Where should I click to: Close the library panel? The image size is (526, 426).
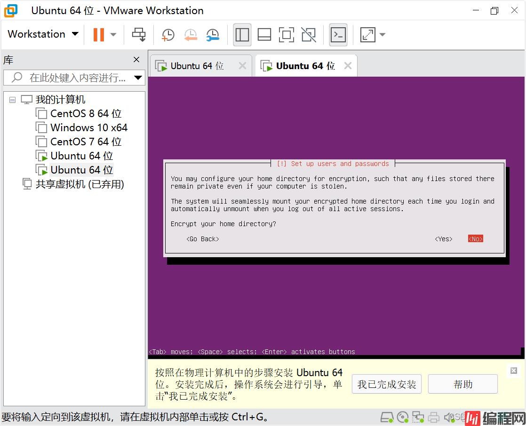click(x=136, y=60)
